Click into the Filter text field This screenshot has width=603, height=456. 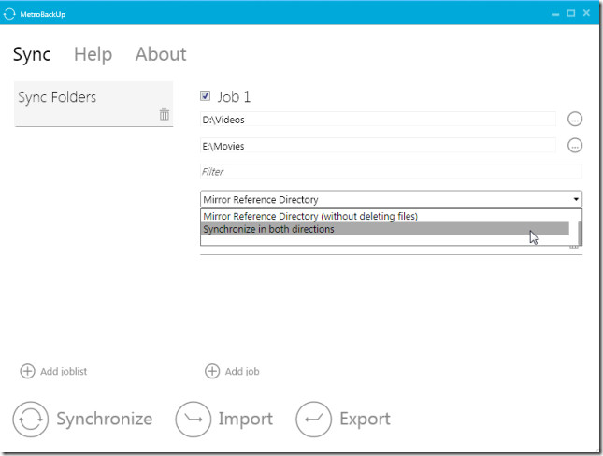pyautogui.click(x=391, y=172)
